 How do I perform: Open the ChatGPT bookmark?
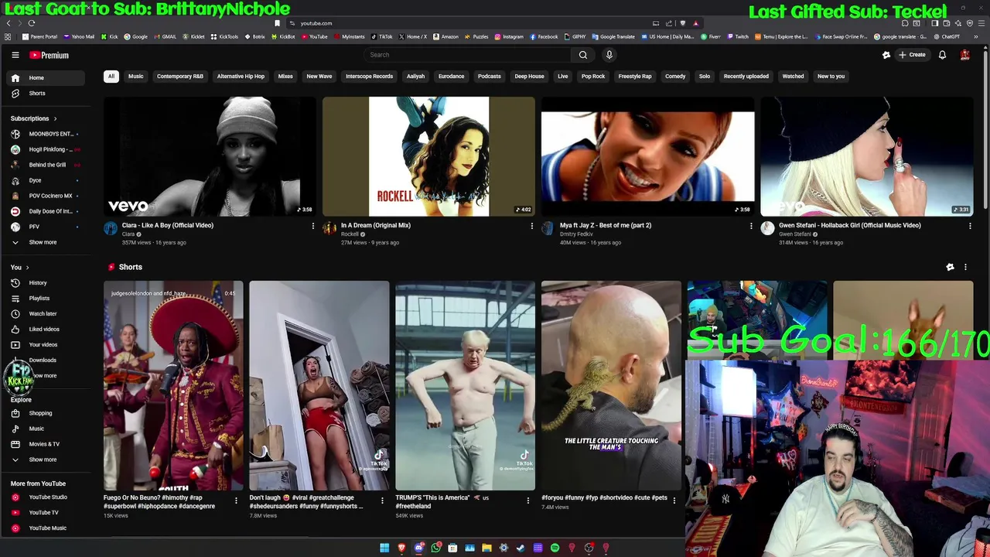coord(947,36)
